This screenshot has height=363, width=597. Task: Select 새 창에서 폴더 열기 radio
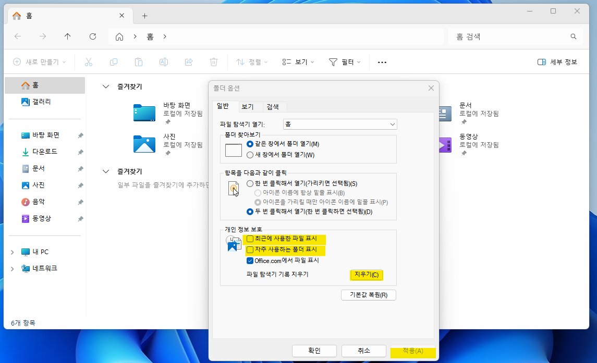click(250, 155)
